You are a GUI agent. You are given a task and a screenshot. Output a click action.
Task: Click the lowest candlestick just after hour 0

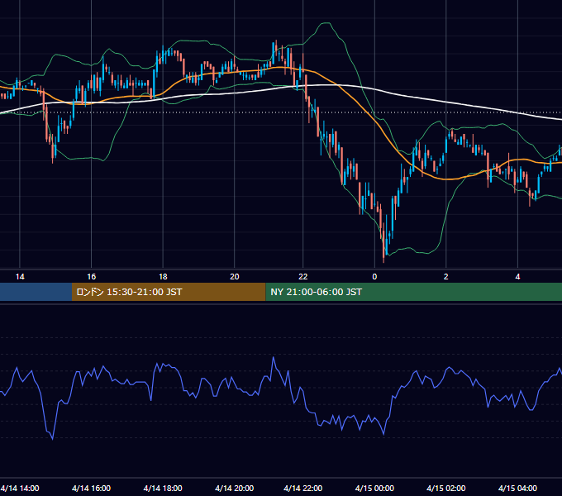coord(383,244)
